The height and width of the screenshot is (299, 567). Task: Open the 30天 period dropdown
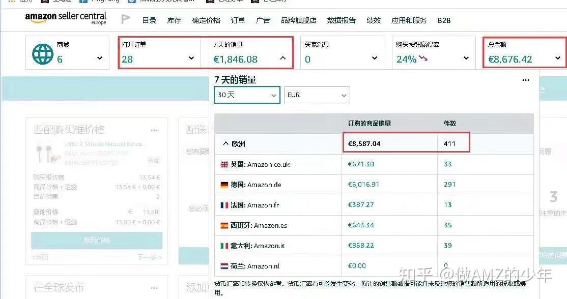[247, 95]
